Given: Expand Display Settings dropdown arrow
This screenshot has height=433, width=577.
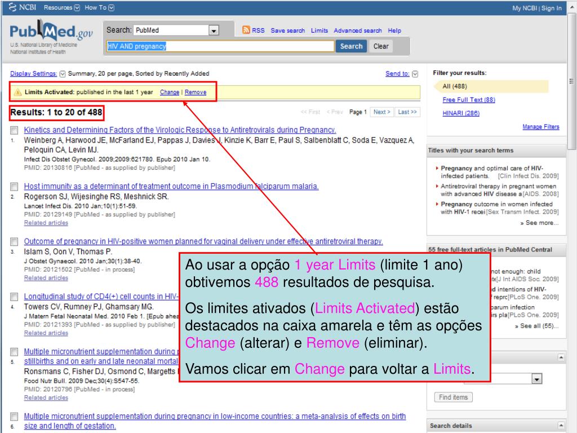Looking at the screenshot, I should 63,74.
